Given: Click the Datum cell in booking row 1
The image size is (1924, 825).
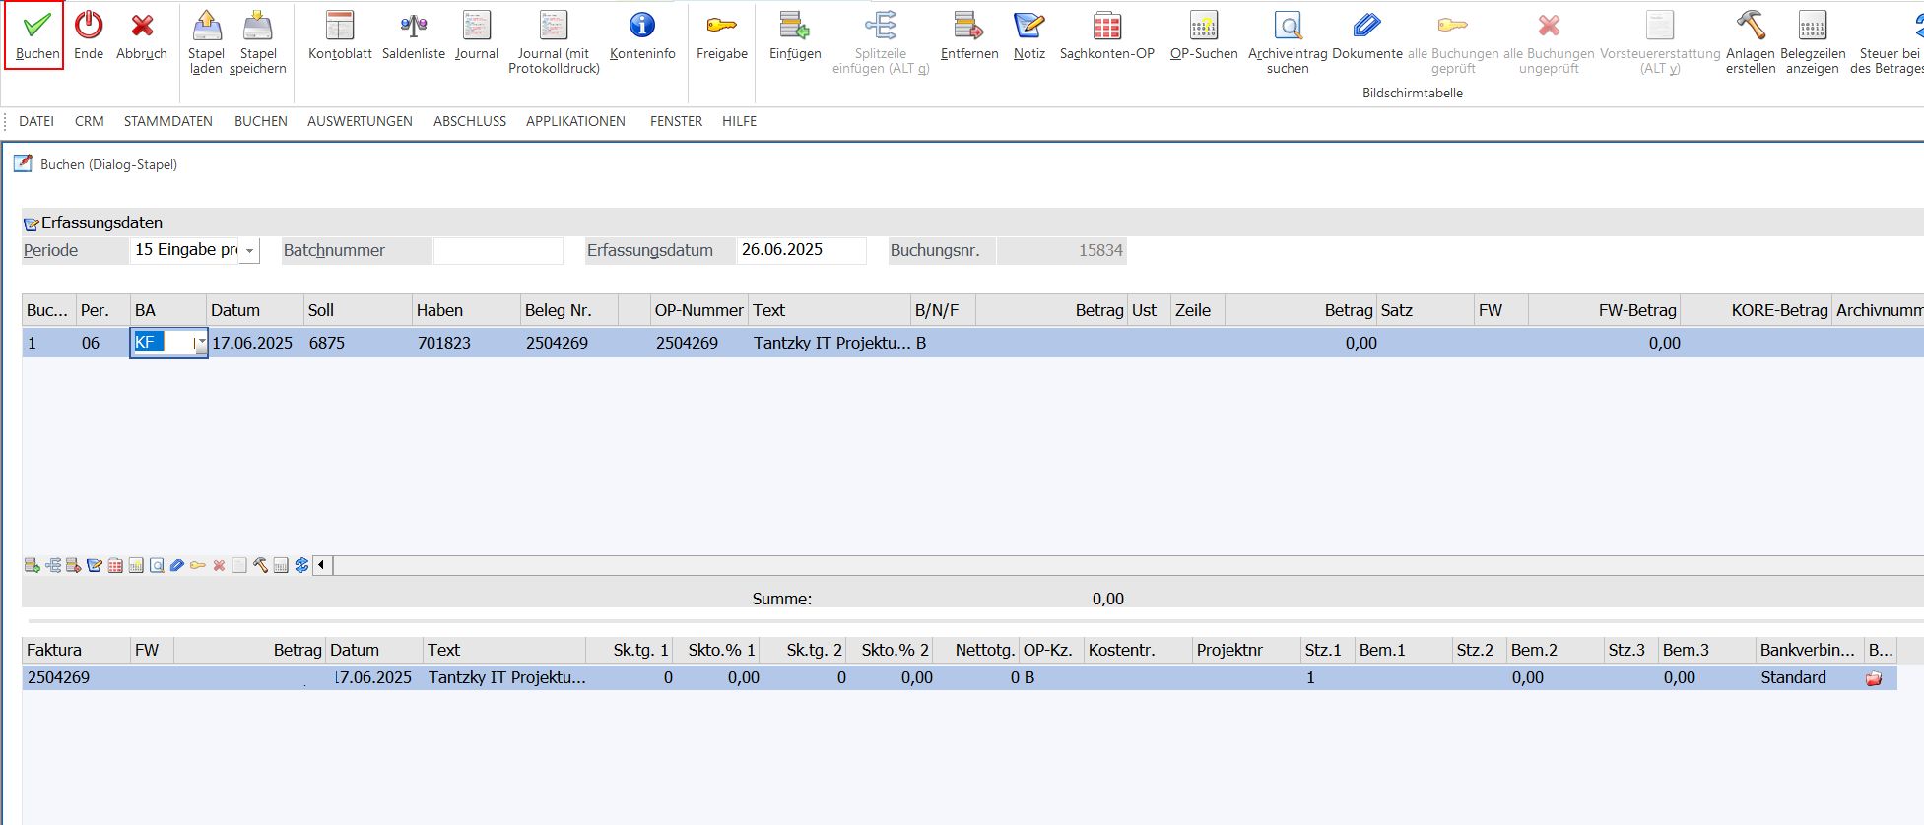Looking at the screenshot, I should click(x=255, y=343).
